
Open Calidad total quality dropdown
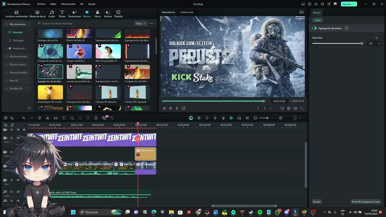tap(191, 12)
